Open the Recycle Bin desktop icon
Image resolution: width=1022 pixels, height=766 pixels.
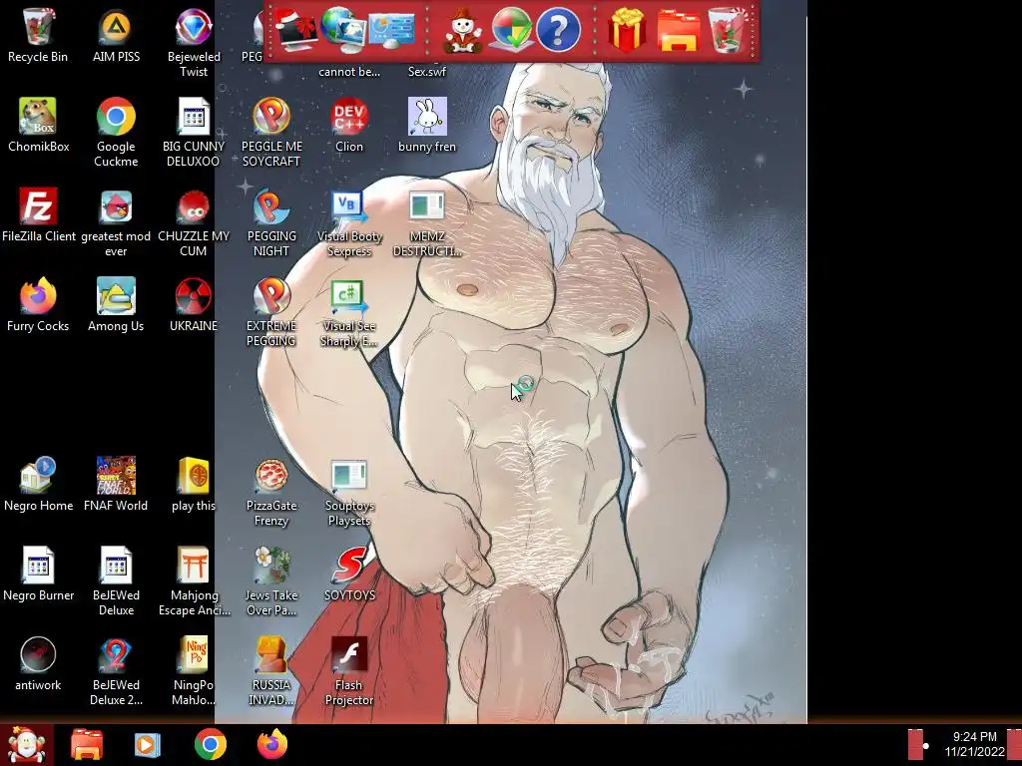click(38, 36)
